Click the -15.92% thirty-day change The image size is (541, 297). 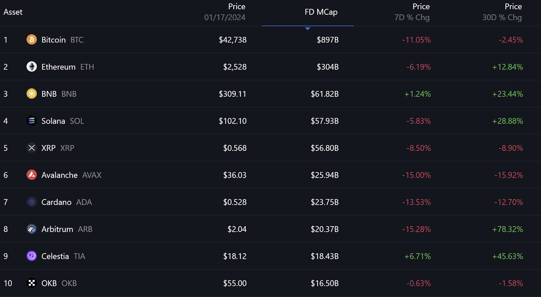coord(509,175)
